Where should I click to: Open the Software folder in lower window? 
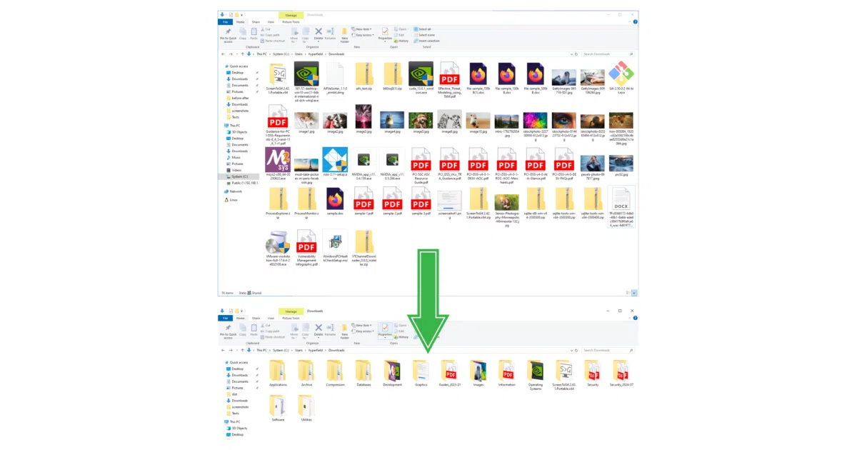(278, 409)
